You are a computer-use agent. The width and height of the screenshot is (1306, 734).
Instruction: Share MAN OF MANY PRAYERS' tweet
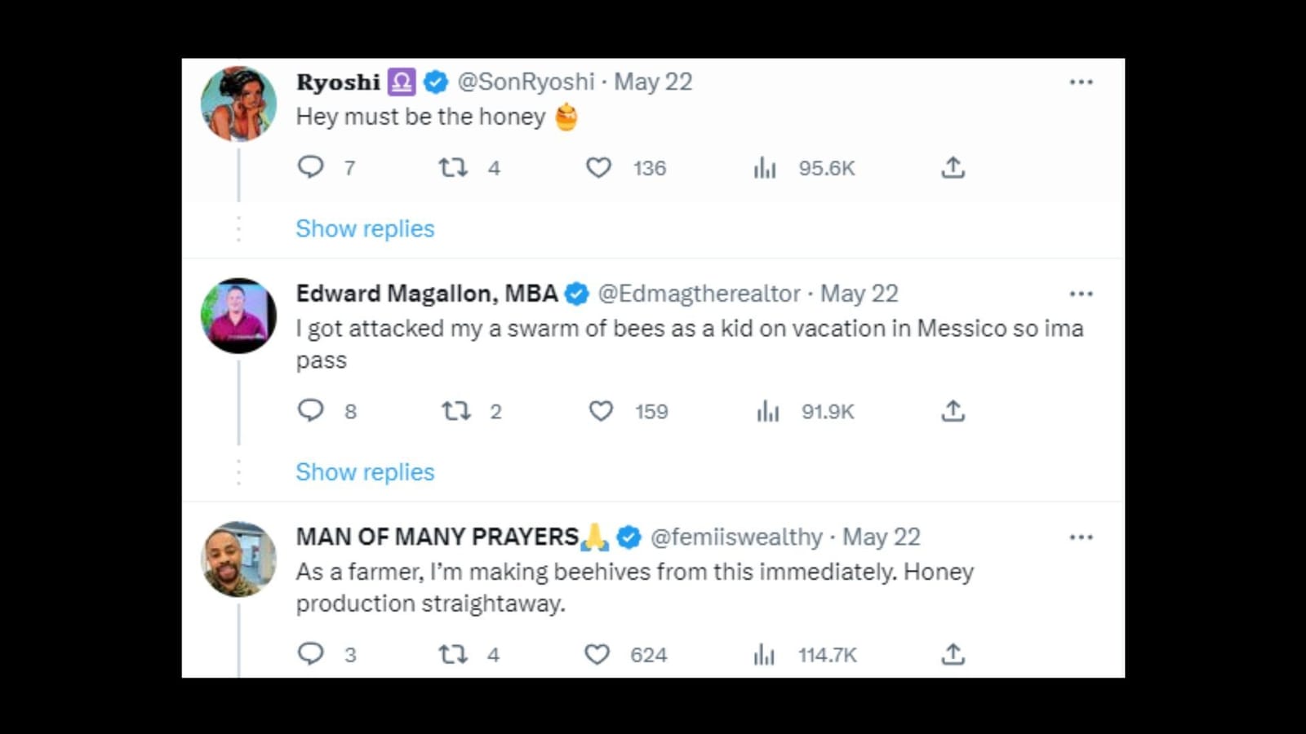coord(952,653)
